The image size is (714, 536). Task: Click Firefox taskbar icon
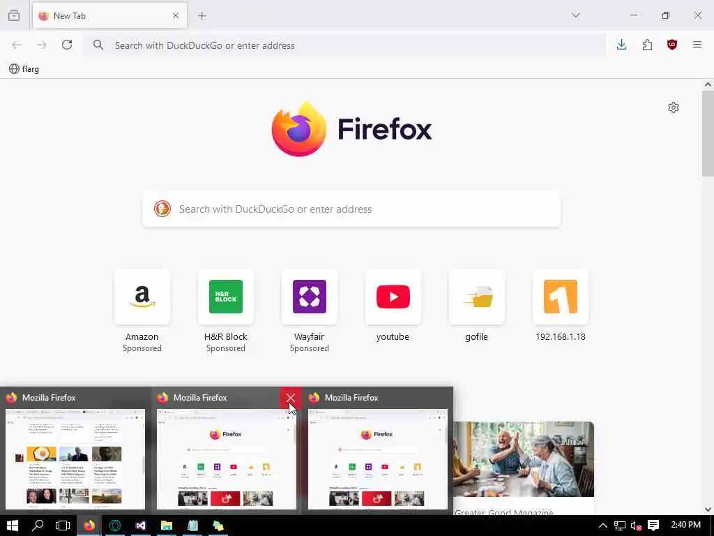[89, 526]
